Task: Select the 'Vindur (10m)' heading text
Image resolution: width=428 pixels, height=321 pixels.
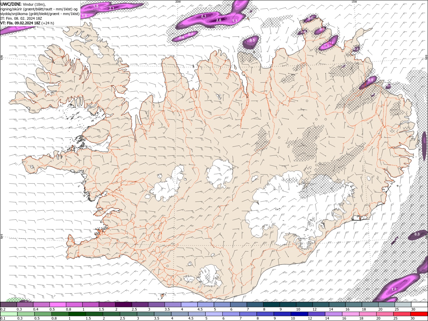Action: click(x=34, y=4)
